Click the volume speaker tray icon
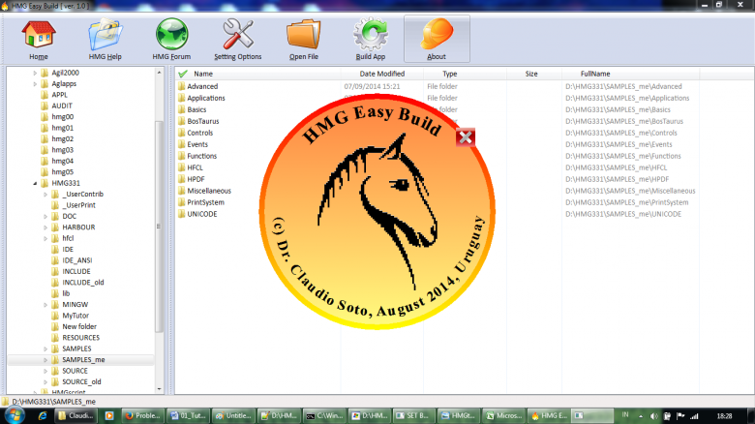This screenshot has width=755, height=424. click(653, 416)
